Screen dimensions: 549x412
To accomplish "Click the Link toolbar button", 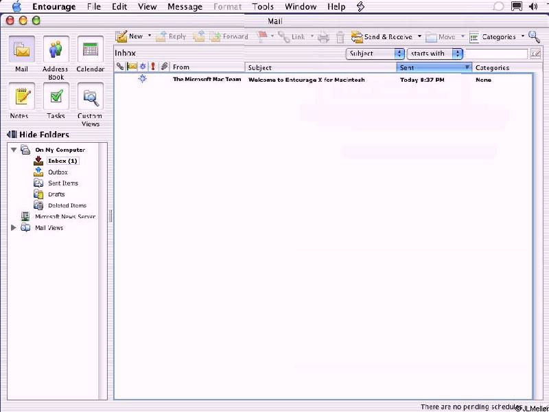I will (291, 36).
